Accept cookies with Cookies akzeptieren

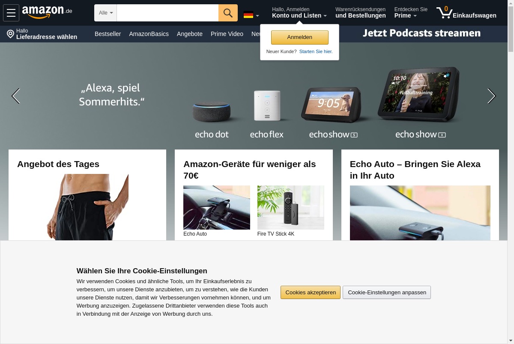coord(311,293)
